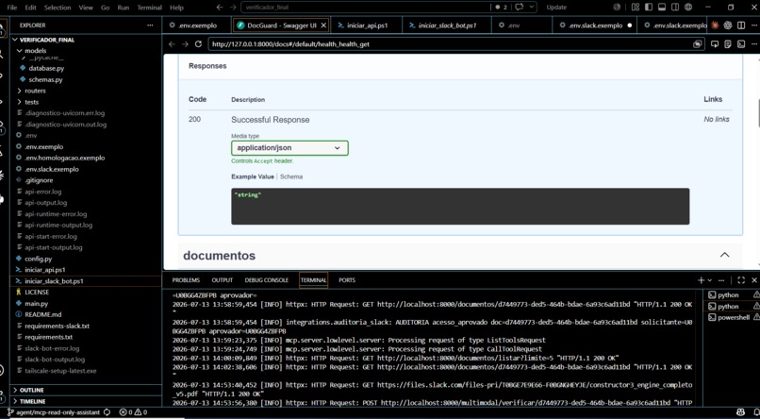Viewport: 760px width, 419px height.
Task: Open editor tab bar more actions ellipsis
Action: (x=754, y=25)
